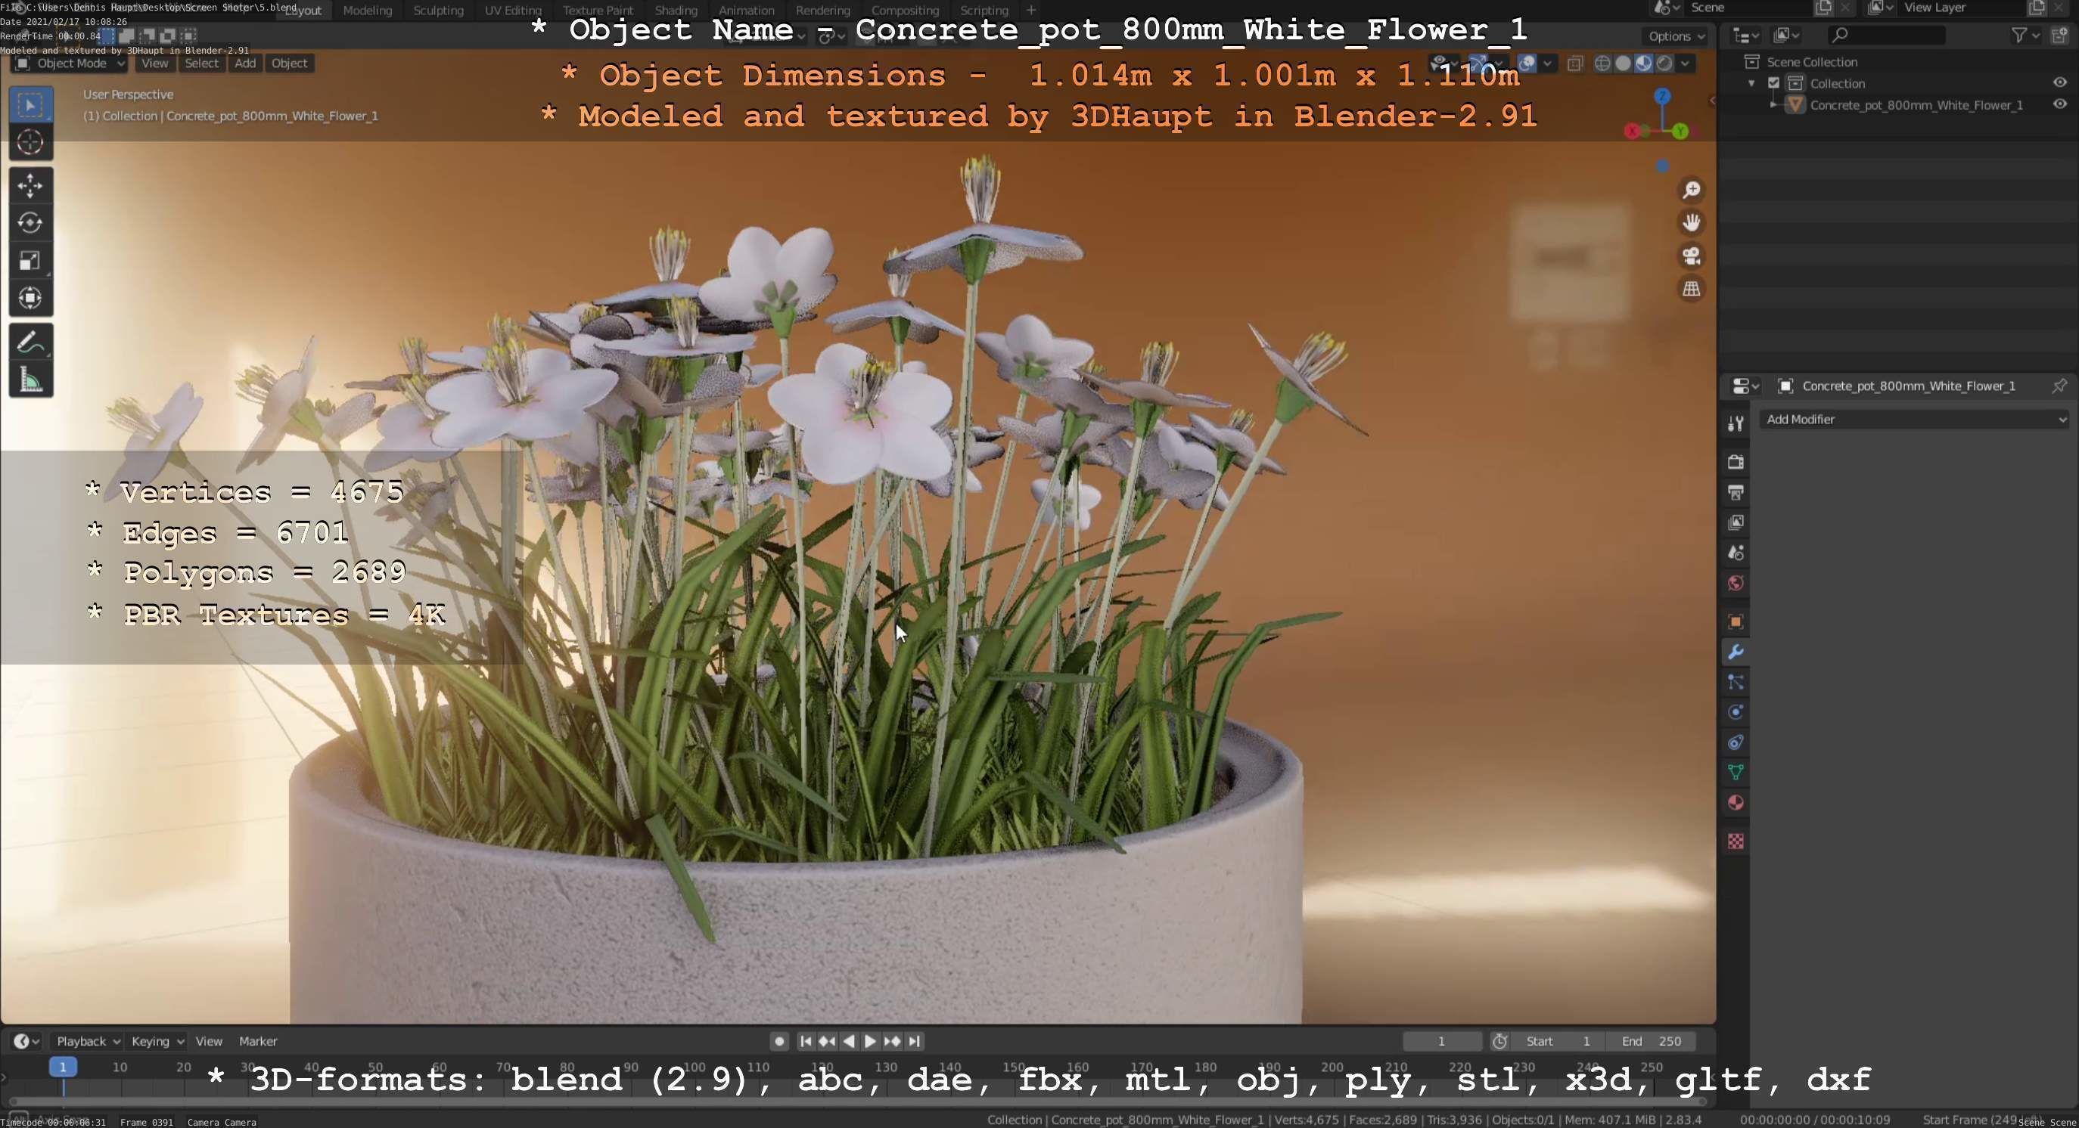Open Physics properties tab
Viewport: 2079px width, 1128px height.
click(1736, 712)
